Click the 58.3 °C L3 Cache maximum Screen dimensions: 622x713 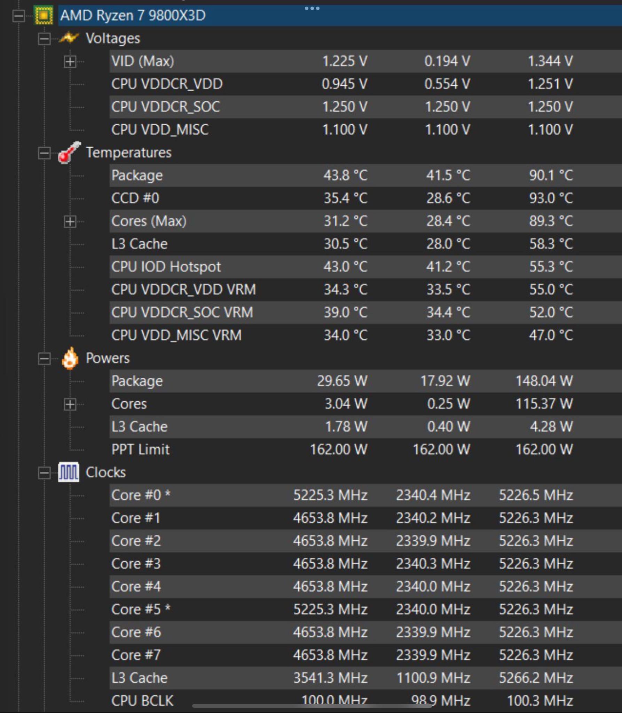(551, 244)
